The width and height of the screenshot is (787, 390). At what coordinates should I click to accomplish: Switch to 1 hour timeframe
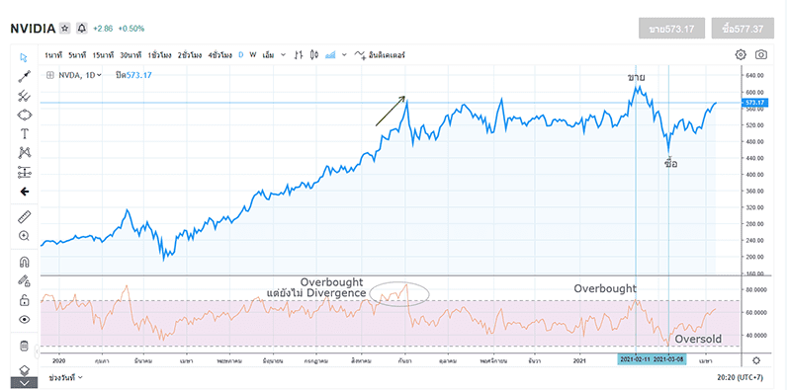point(160,54)
